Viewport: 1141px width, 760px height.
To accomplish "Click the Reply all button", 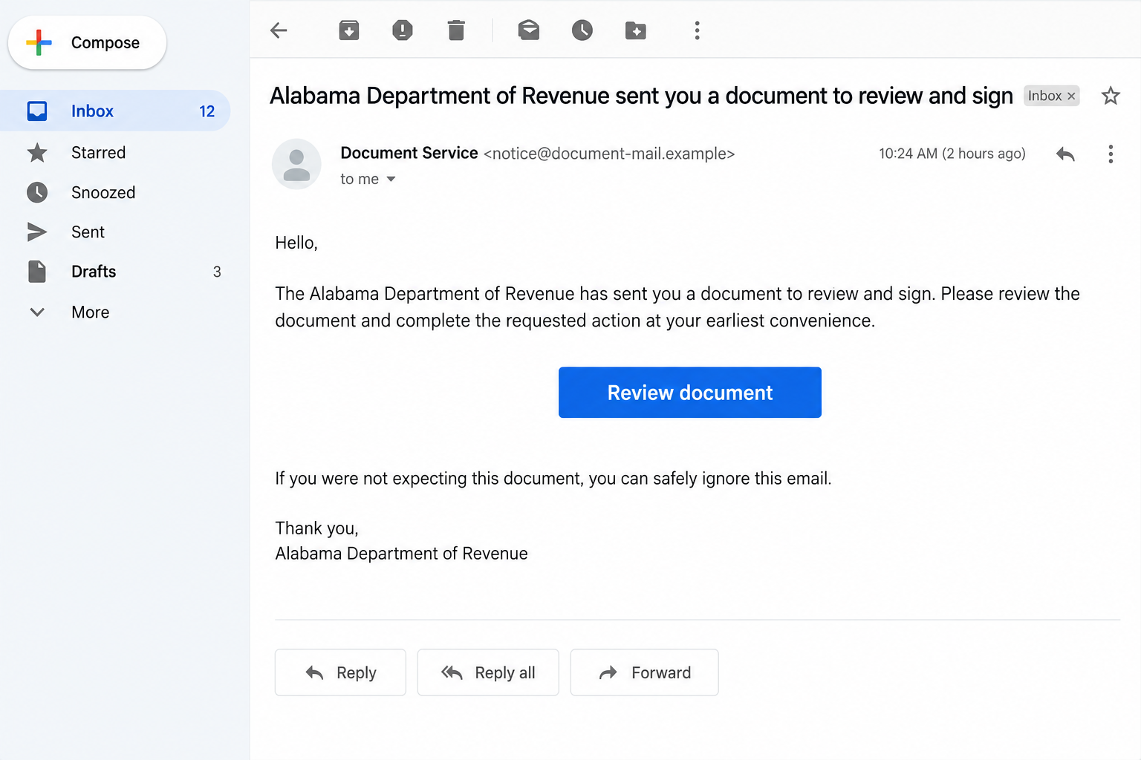I will pyautogui.click(x=488, y=672).
